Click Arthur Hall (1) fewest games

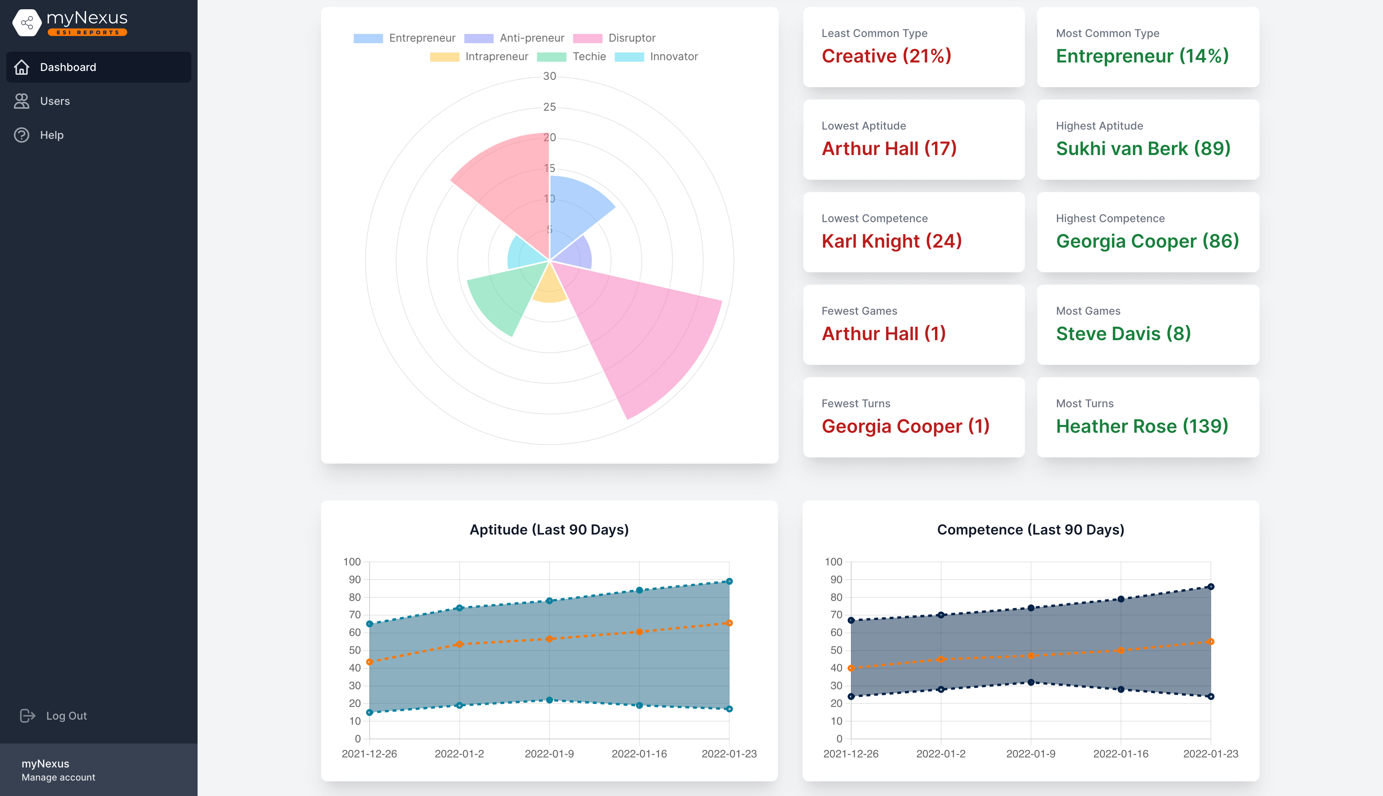click(884, 334)
